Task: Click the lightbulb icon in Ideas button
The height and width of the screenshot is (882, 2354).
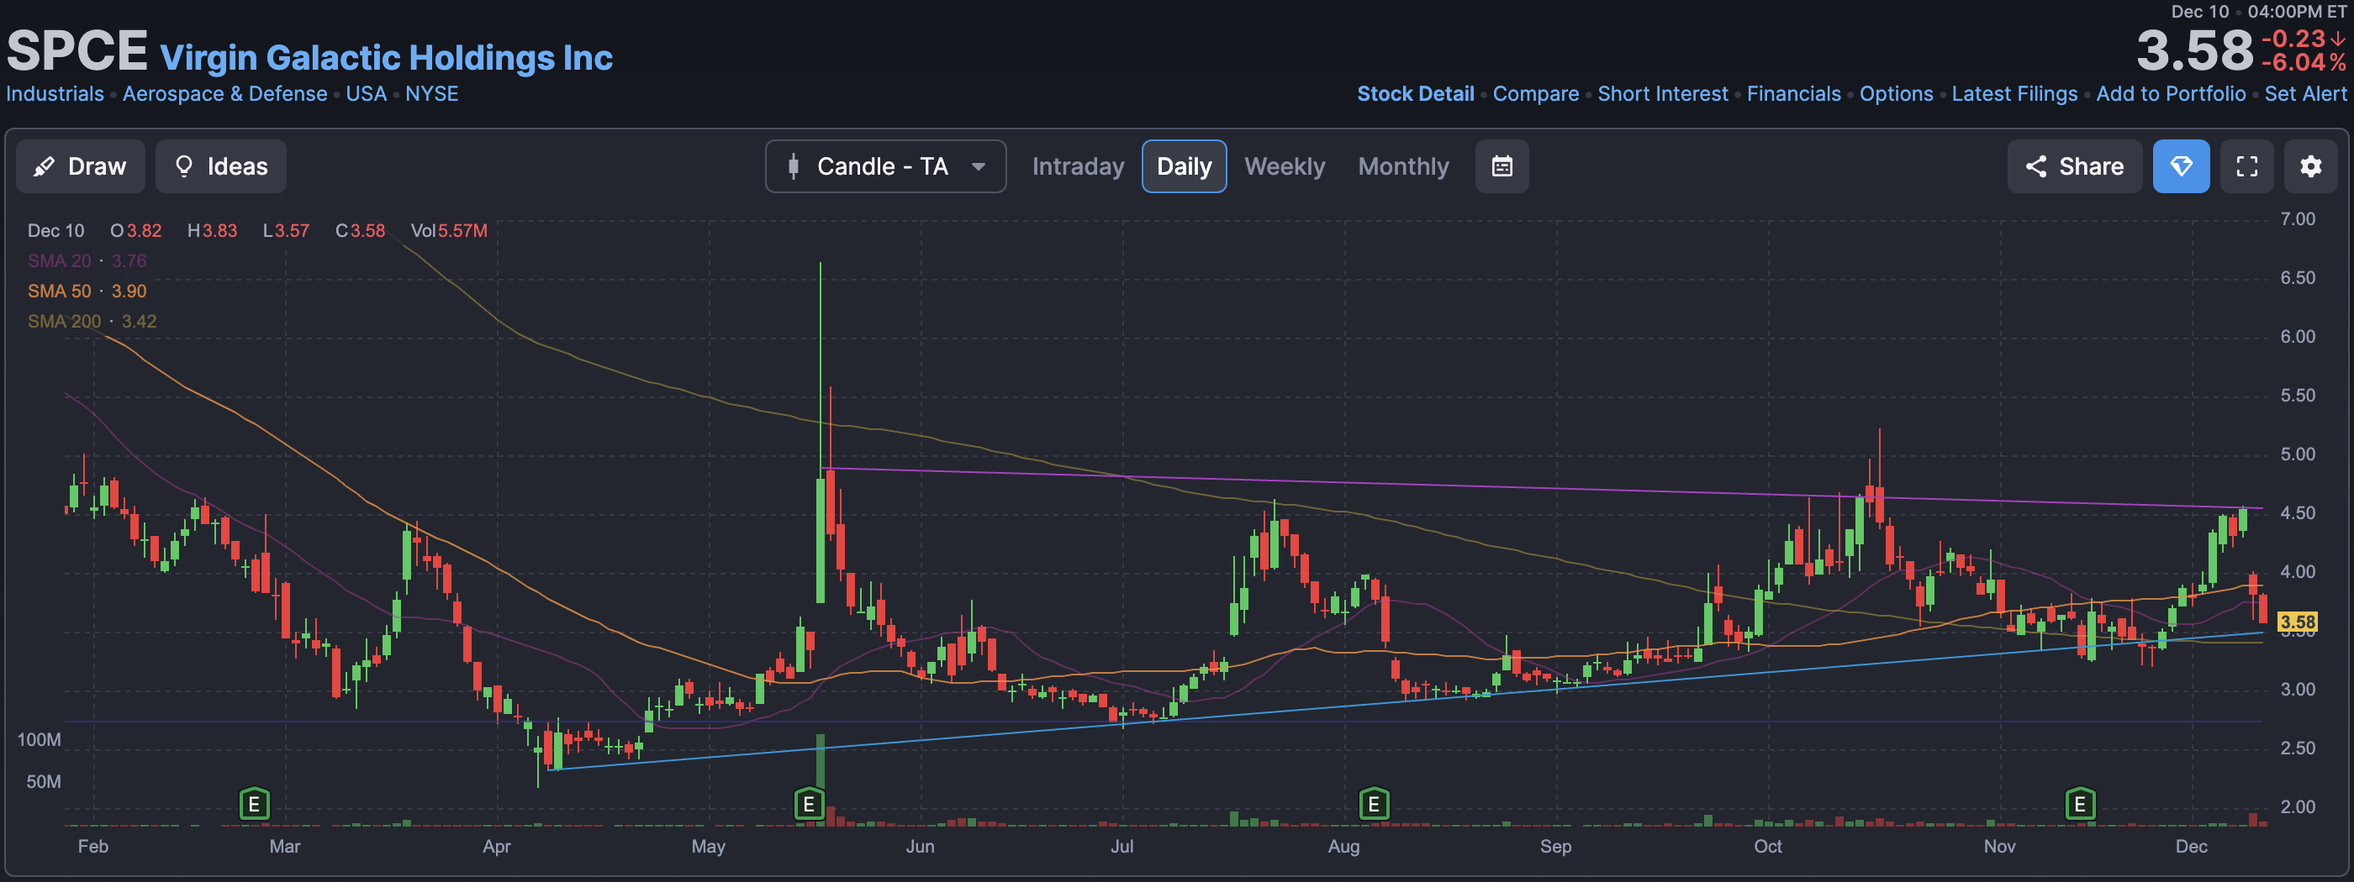Action: [183, 166]
